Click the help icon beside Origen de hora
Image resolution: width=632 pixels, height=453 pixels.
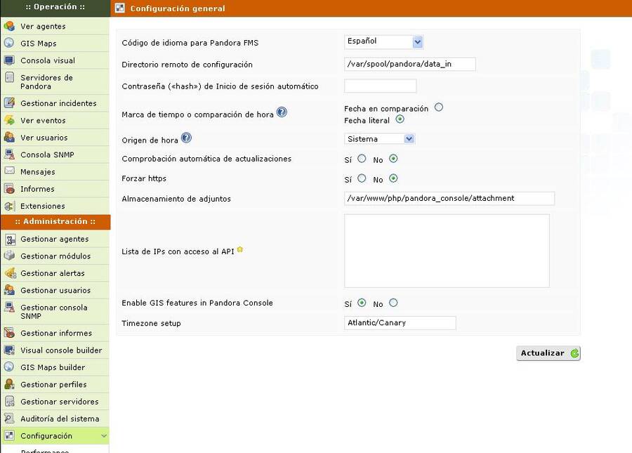pyautogui.click(x=186, y=138)
